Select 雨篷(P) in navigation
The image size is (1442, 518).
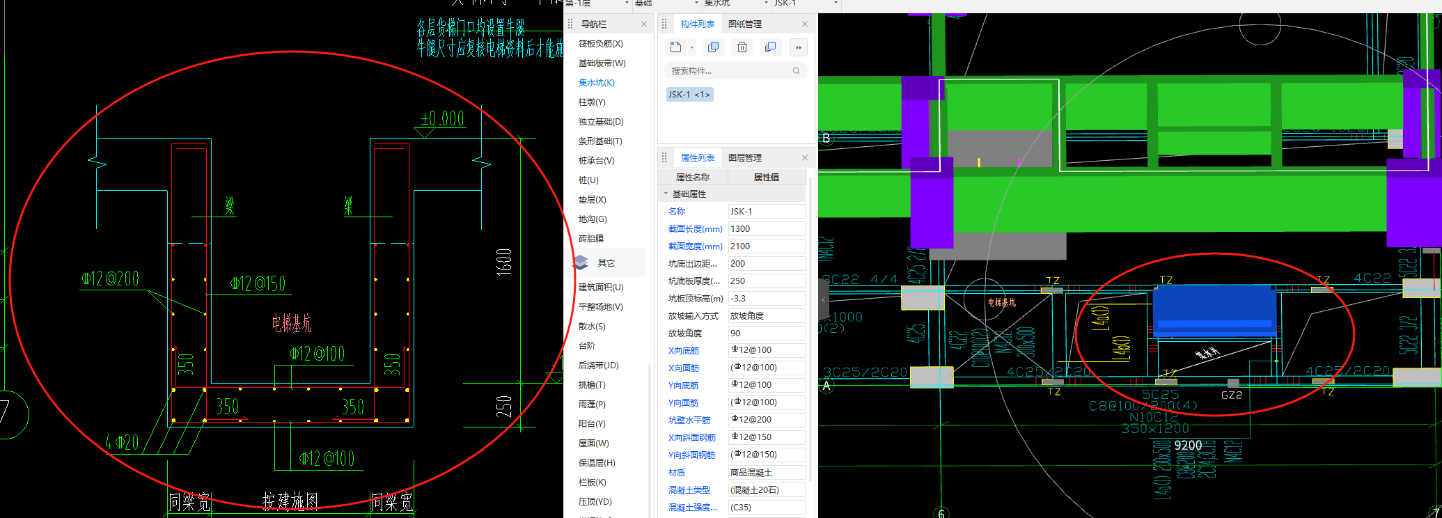click(592, 404)
